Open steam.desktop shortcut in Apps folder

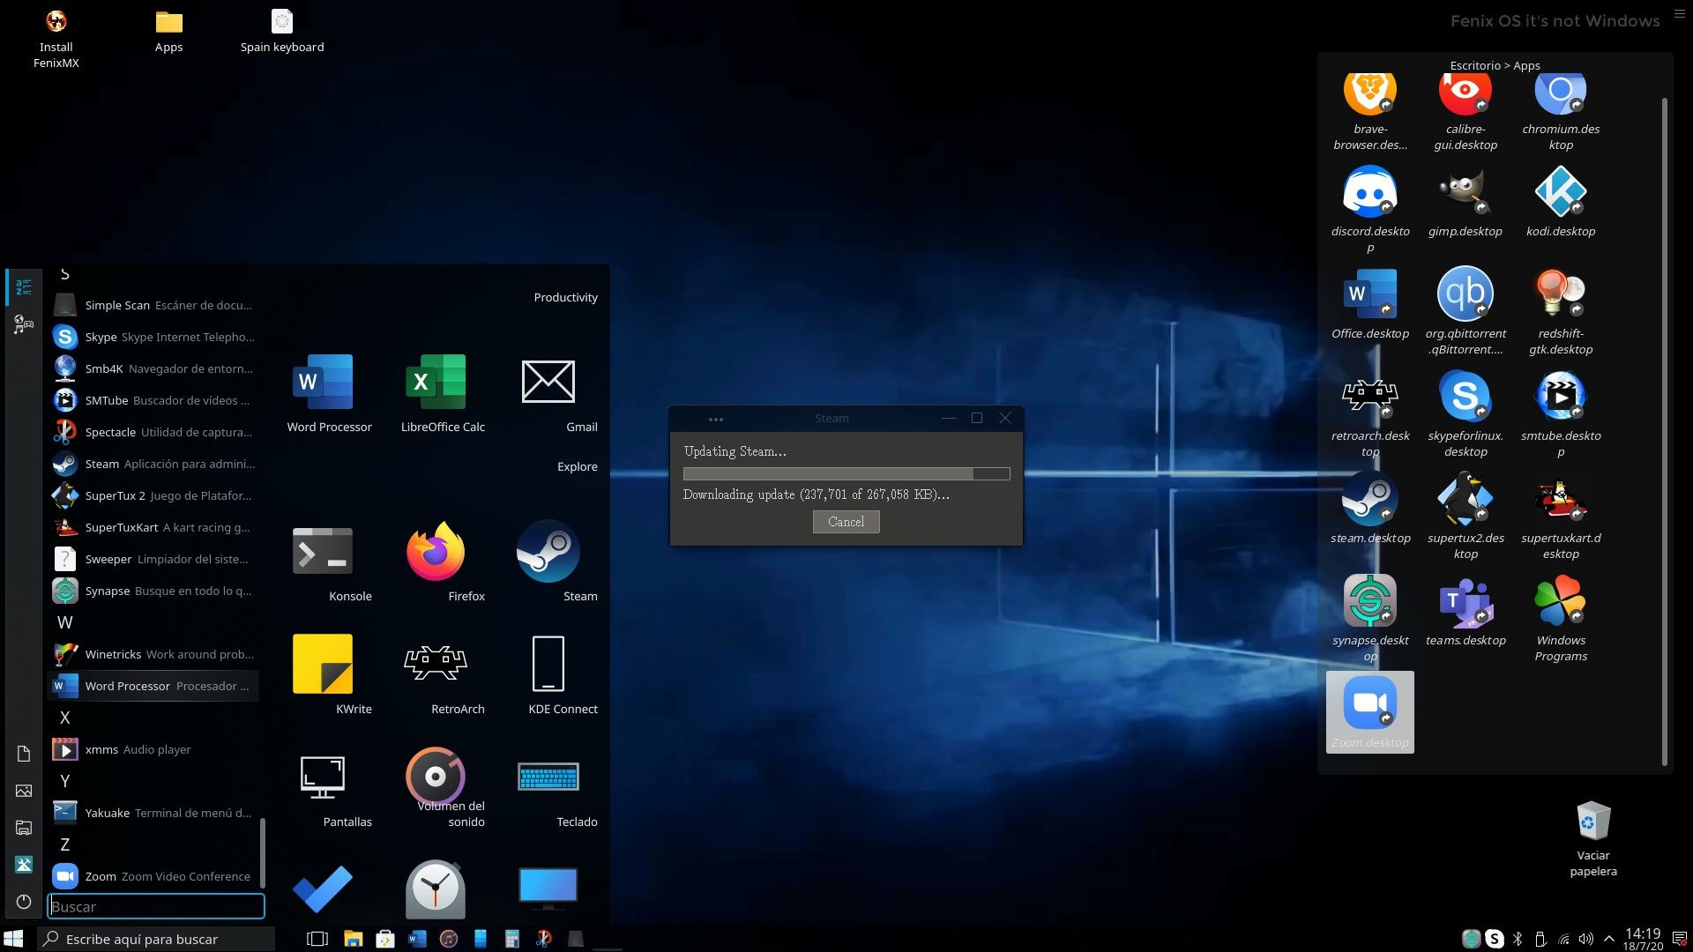[1370, 509]
